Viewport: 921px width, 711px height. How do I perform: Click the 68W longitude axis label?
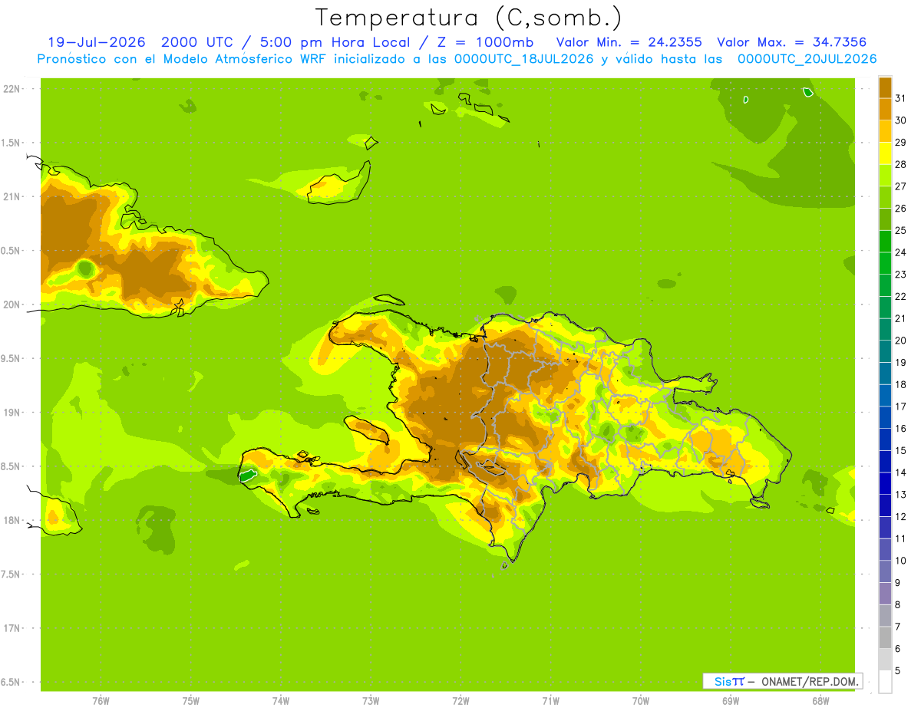click(820, 700)
